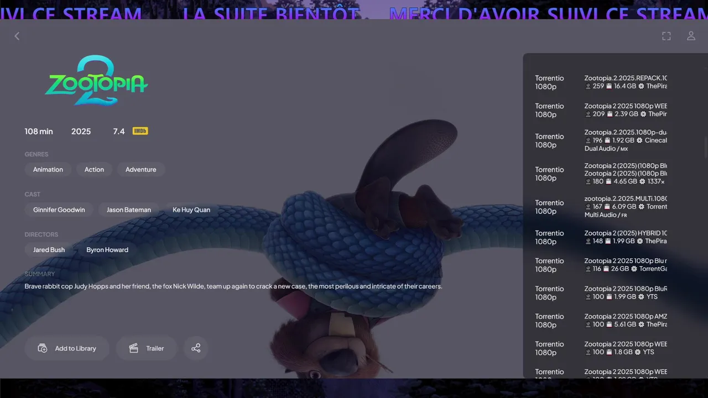Click the 108 min runtime text
The width and height of the screenshot is (708, 398).
(39, 132)
